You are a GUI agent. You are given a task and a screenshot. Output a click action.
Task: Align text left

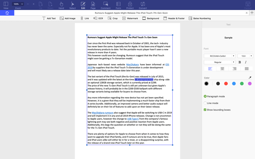tap(210, 69)
